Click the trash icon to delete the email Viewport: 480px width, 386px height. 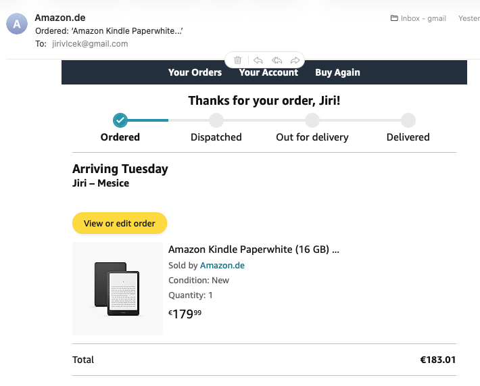(x=237, y=60)
